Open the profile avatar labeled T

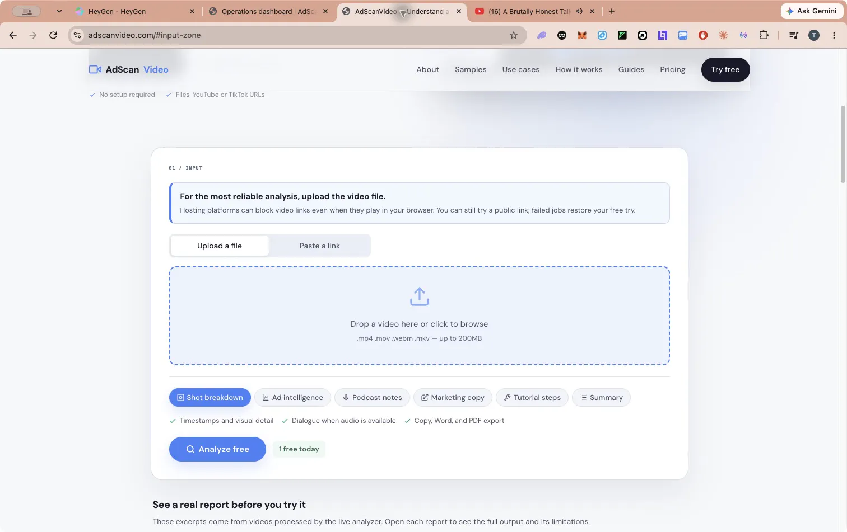814,35
